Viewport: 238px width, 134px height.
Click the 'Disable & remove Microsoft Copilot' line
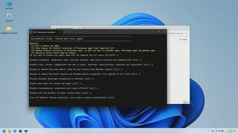[85, 74]
